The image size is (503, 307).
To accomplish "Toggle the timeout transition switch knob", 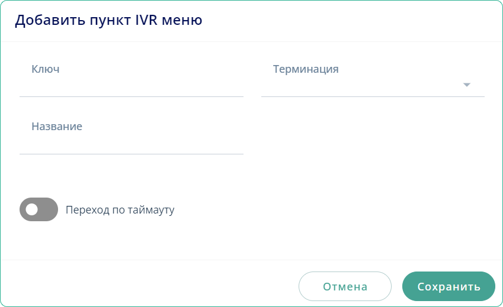I will 32,209.
